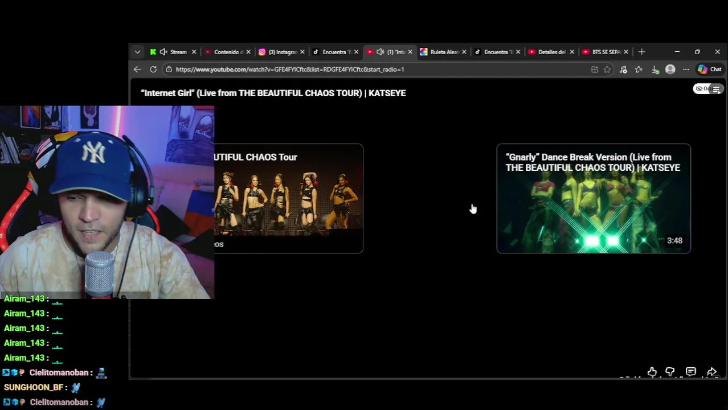Add page to favorites with star icon
728x410 pixels.
tap(607, 69)
